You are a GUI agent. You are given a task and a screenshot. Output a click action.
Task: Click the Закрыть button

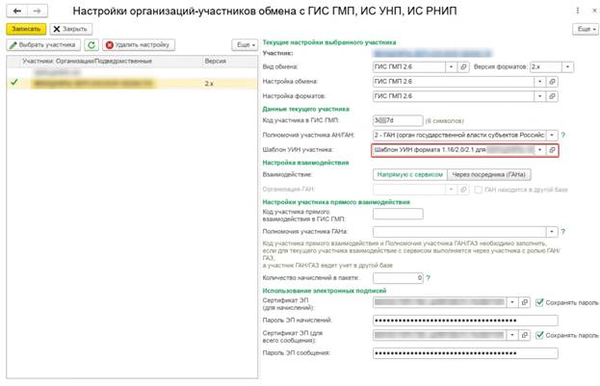click(x=71, y=29)
